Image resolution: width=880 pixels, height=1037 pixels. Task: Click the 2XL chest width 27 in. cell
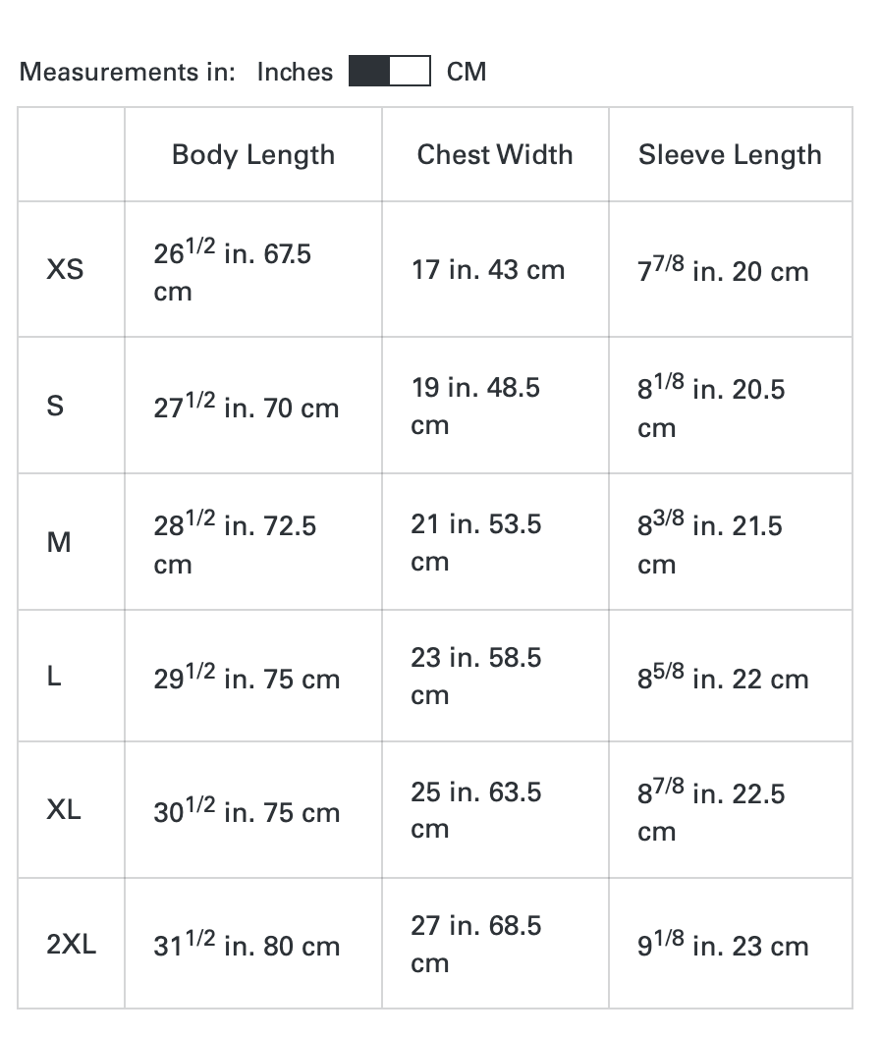point(475,944)
